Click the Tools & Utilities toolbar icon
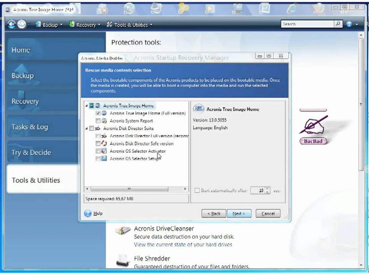The image size is (369, 275). [x=109, y=24]
